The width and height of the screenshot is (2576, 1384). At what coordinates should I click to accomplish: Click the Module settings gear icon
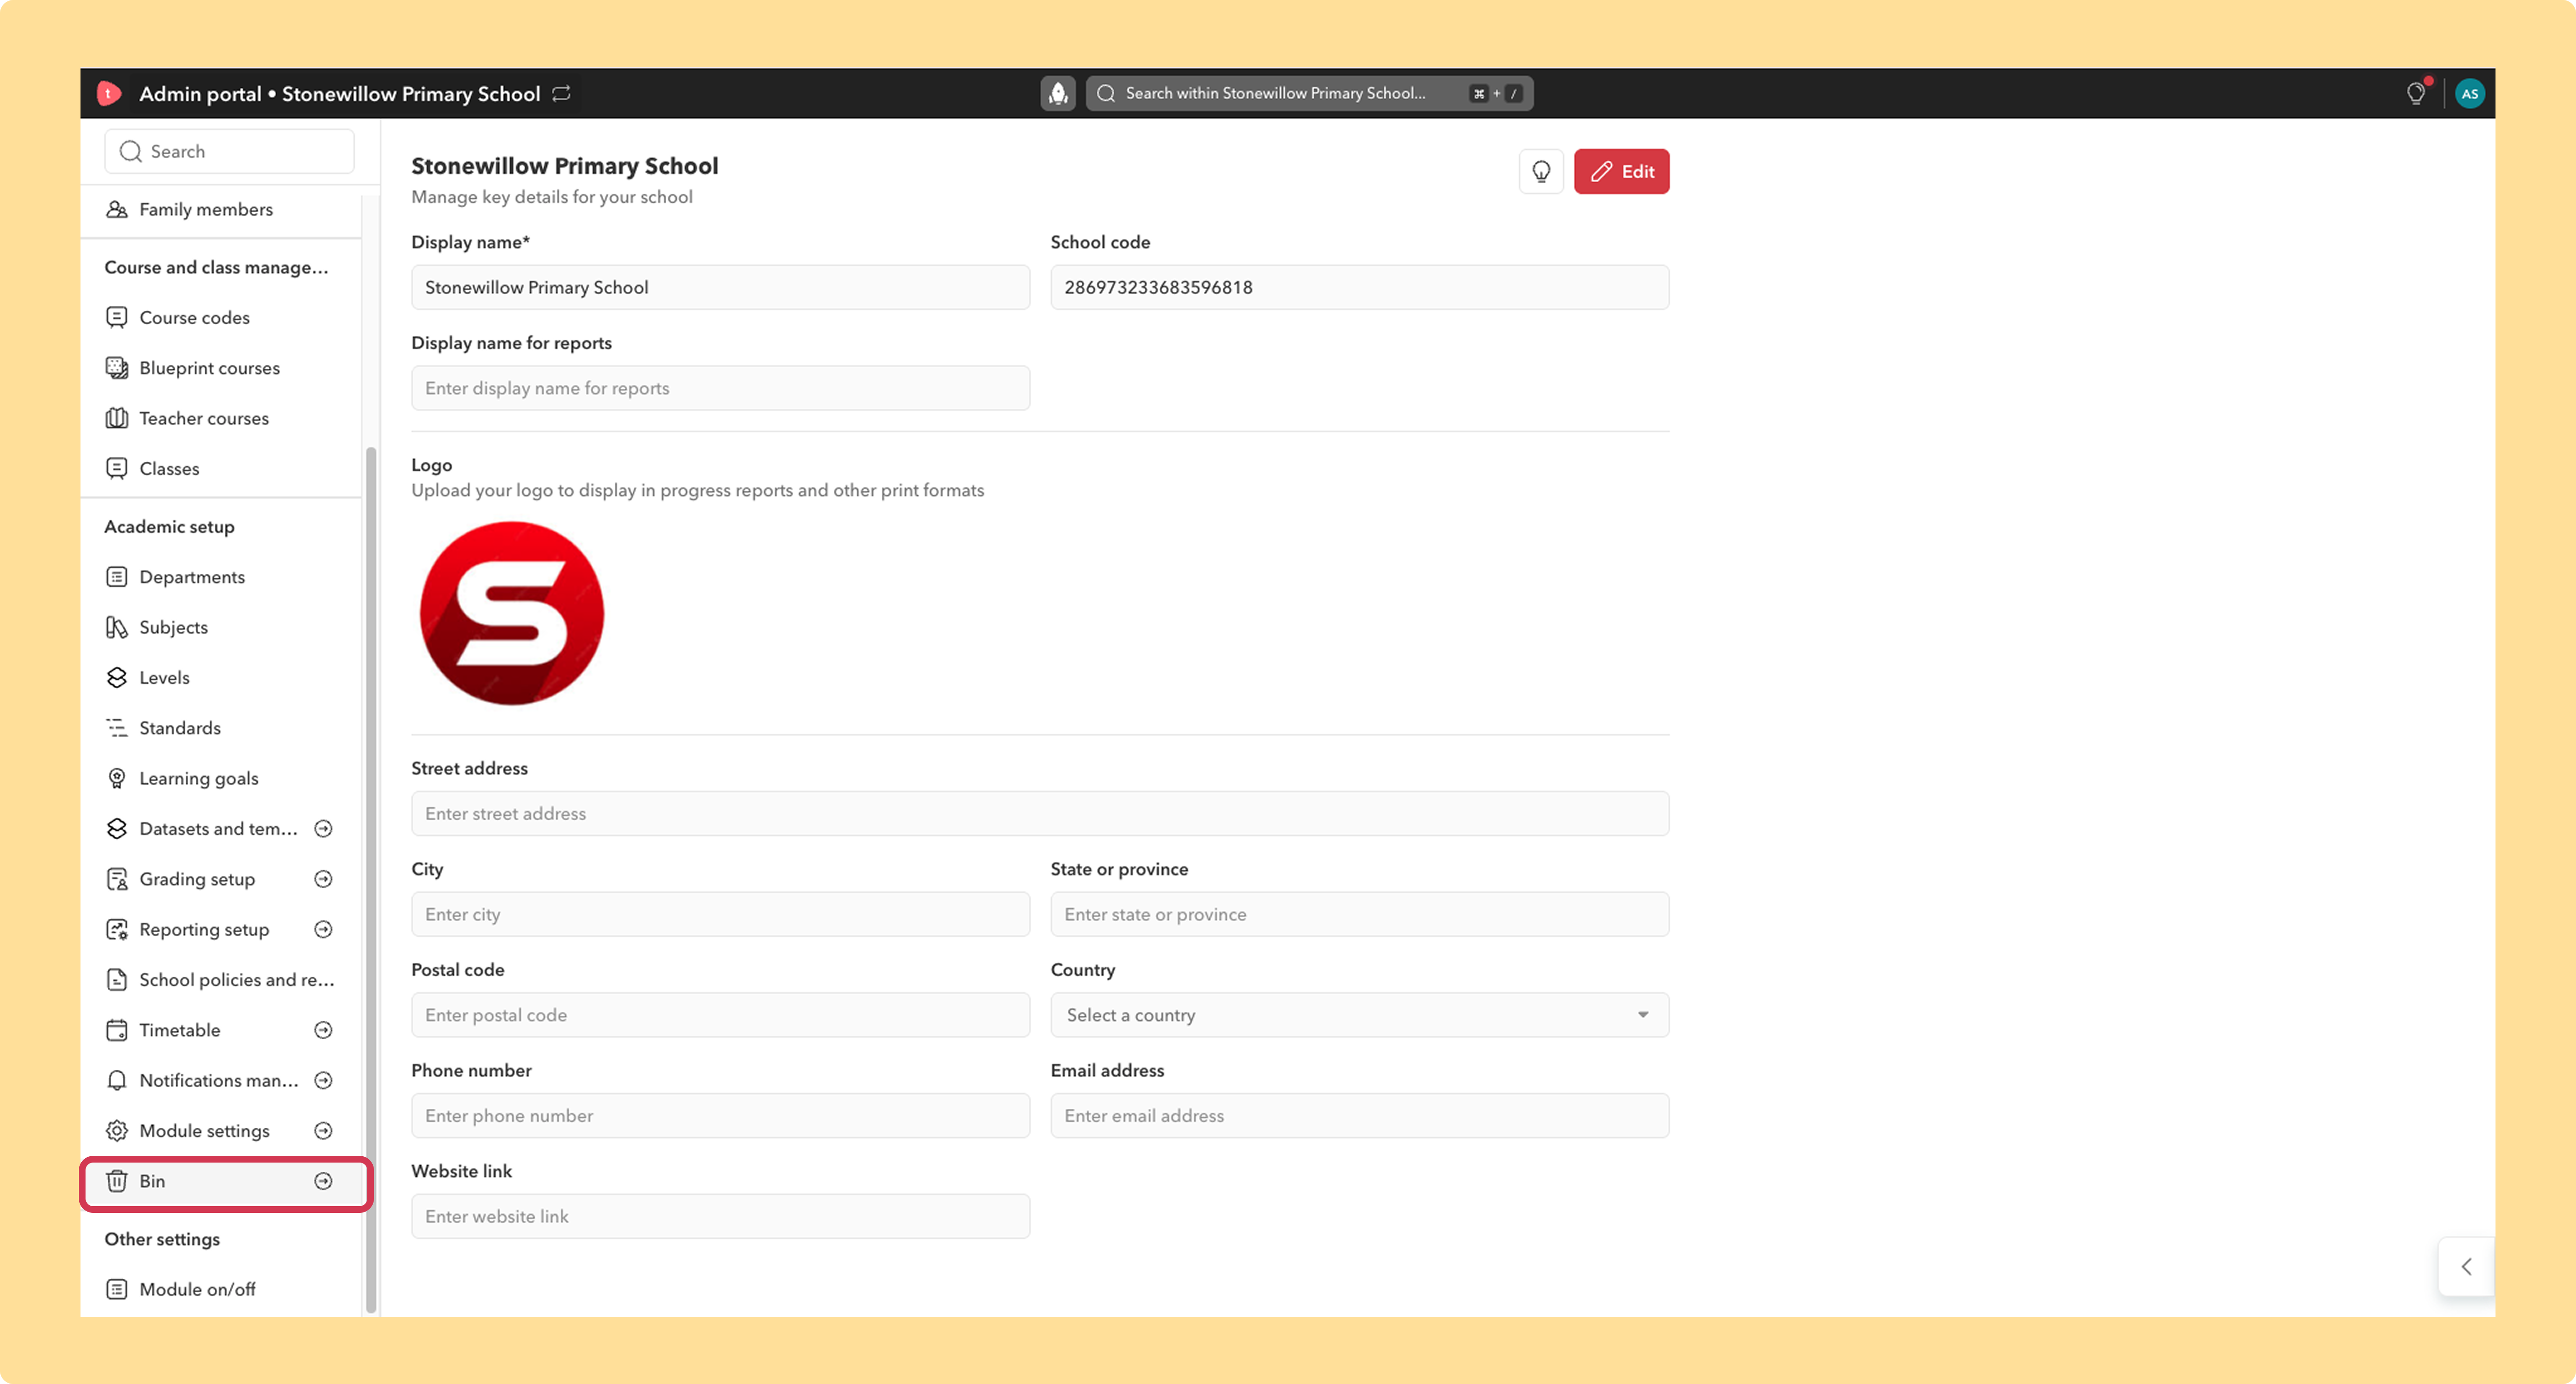pos(117,1131)
